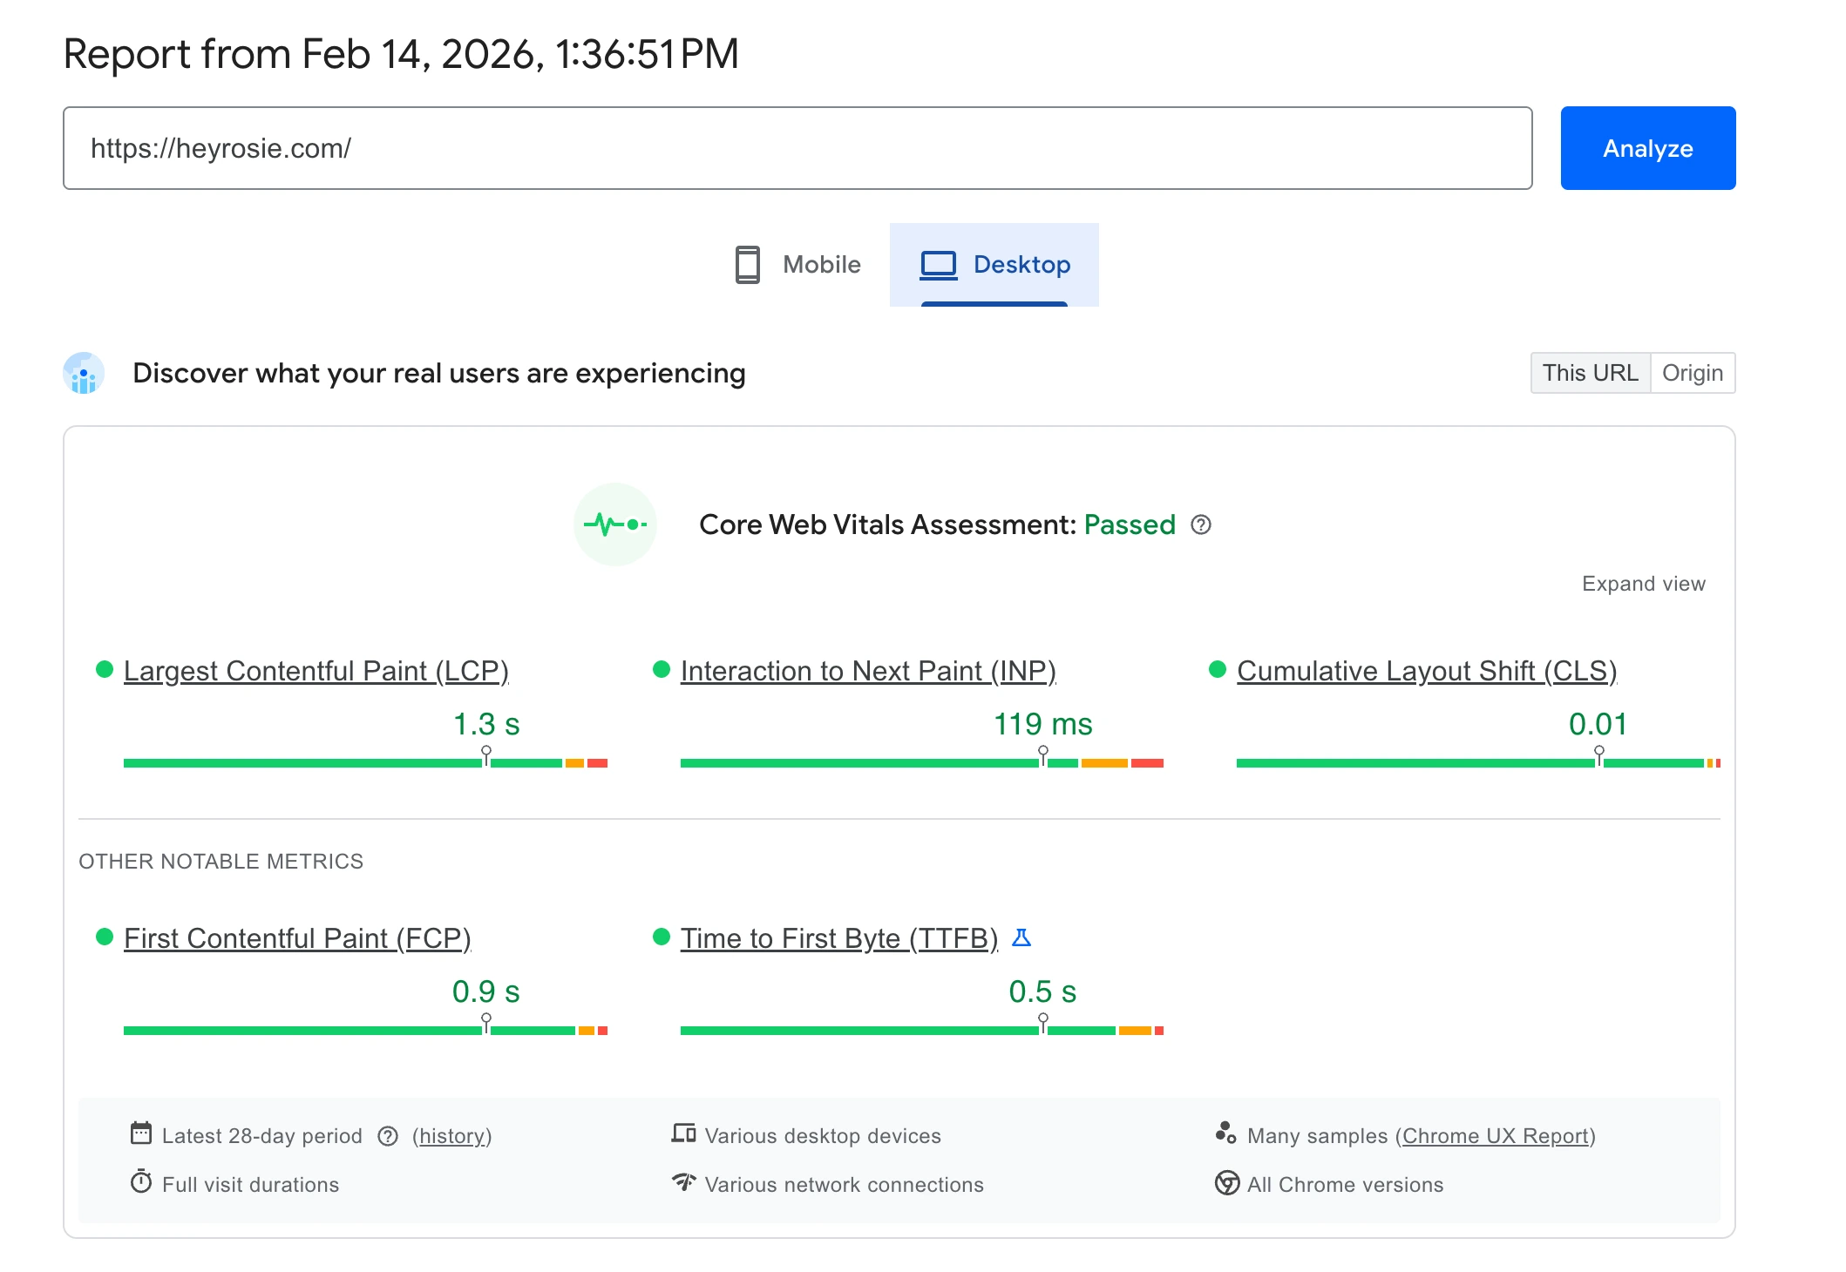Screen dimensions: 1846x1272
Task: Select the Desktop tab
Action: click(994, 265)
